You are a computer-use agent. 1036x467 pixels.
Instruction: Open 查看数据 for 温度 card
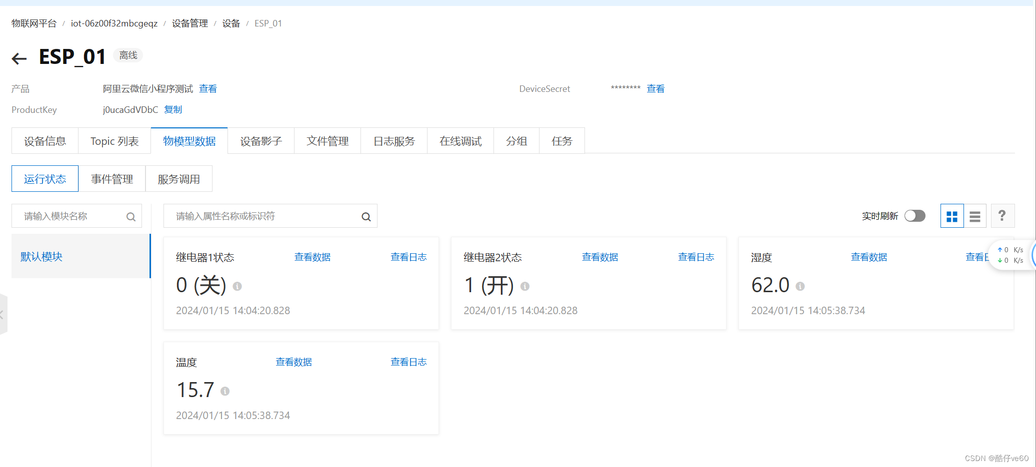pos(293,361)
